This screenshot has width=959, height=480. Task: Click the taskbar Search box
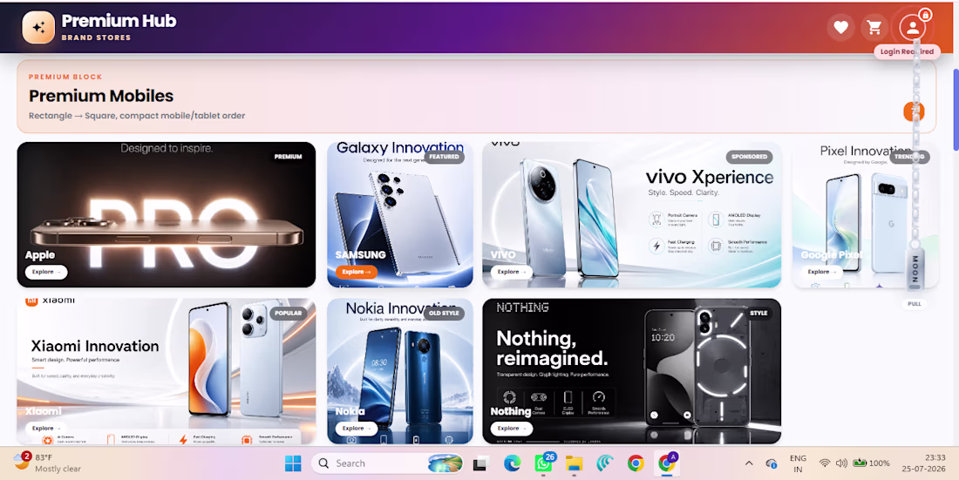coord(388,463)
